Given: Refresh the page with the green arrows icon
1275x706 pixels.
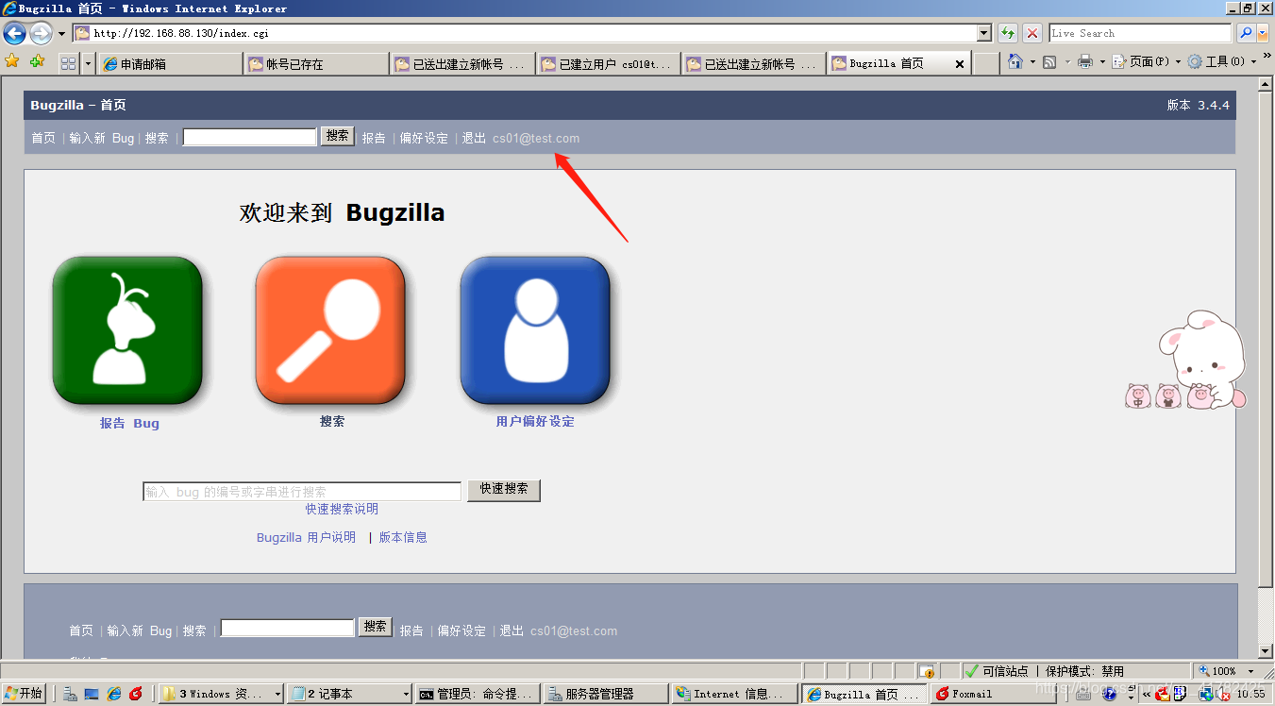Looking at the screenshot, I should point(1008,33).
